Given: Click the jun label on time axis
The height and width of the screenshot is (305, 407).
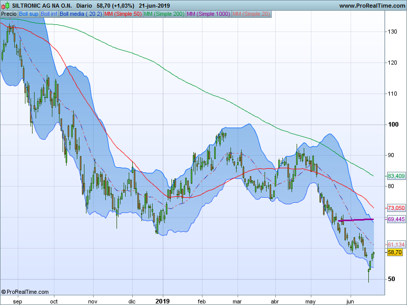Looking at the screenshot, I should pos(350,301).
